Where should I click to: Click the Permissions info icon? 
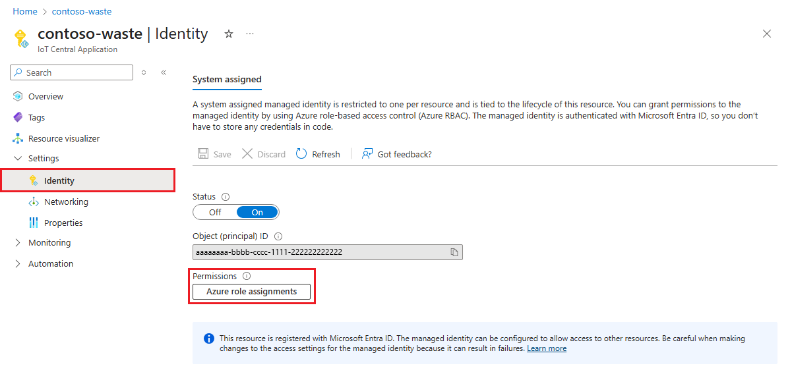247,277
